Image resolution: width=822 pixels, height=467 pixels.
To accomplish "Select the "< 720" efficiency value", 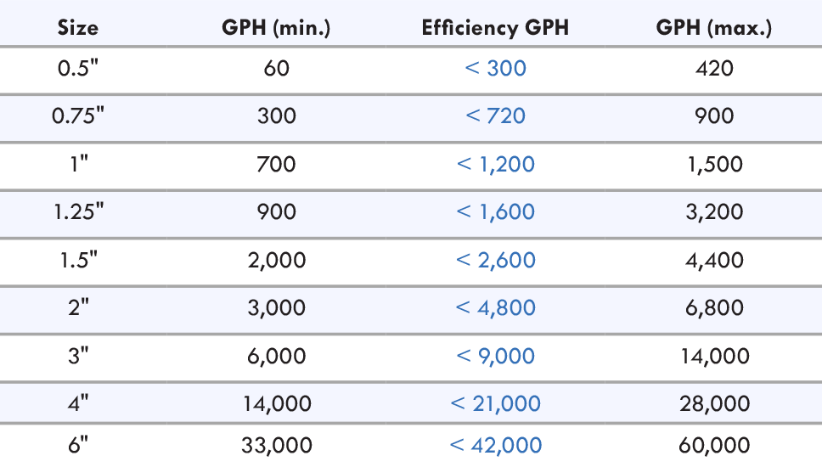I will point(496,115).
